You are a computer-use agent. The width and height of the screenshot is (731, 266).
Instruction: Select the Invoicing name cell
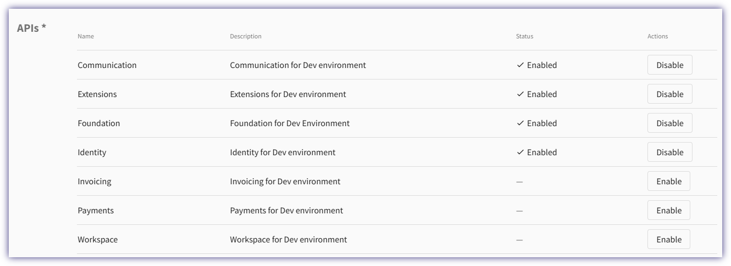click(x=95, y=181)
